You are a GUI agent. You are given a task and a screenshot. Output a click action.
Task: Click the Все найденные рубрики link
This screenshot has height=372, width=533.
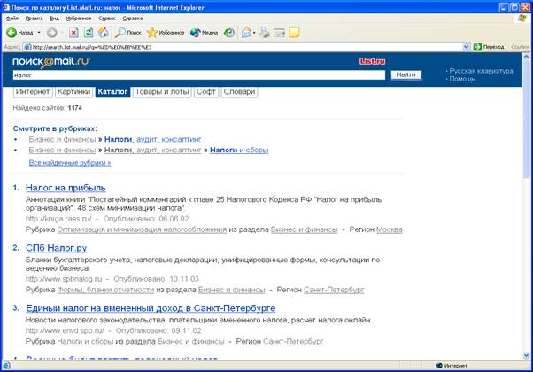(70, 163)
